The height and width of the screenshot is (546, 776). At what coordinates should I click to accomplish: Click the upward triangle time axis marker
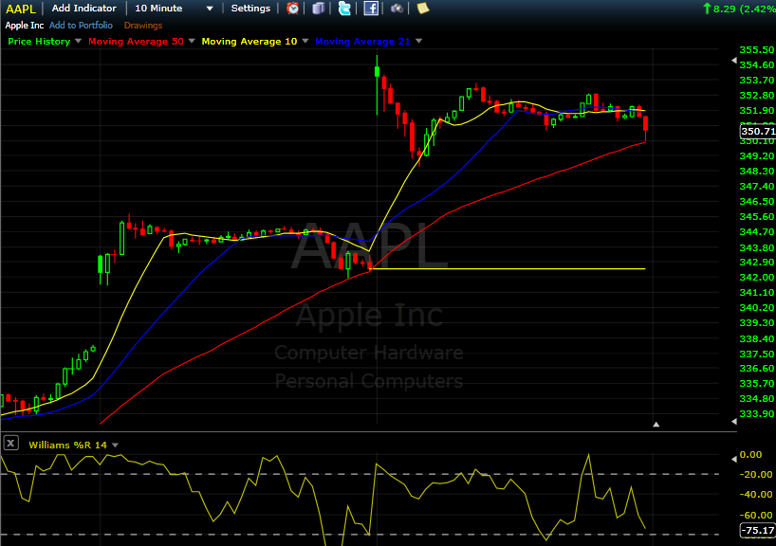[x=656, y=425]
